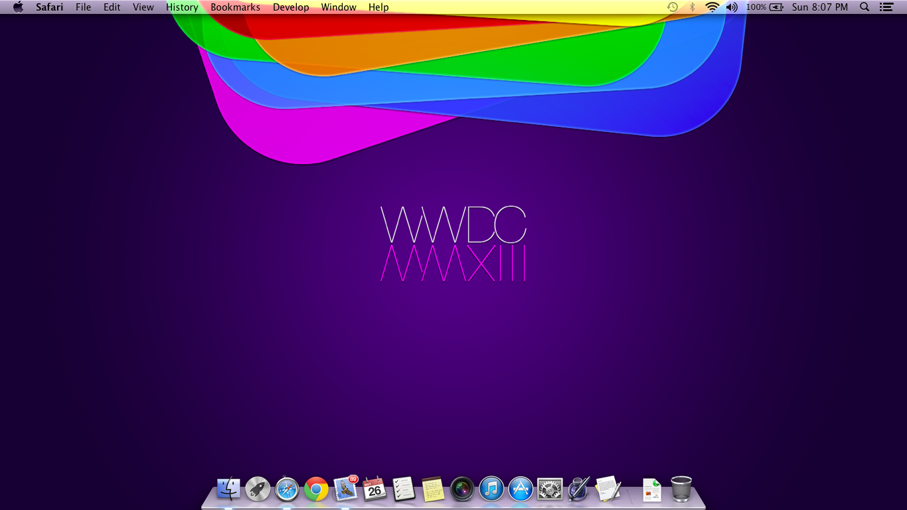Open the Safari application menu

point(50,7)
